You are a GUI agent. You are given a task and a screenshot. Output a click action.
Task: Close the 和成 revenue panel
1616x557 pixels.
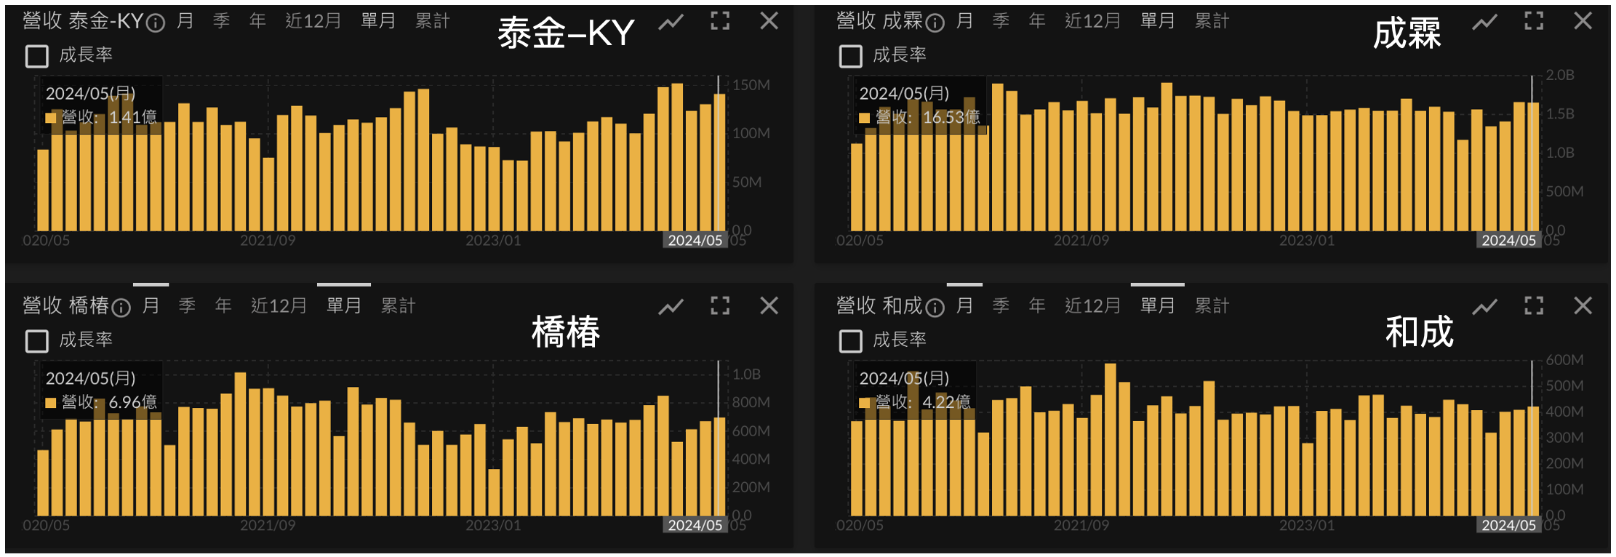(1583, 306)
